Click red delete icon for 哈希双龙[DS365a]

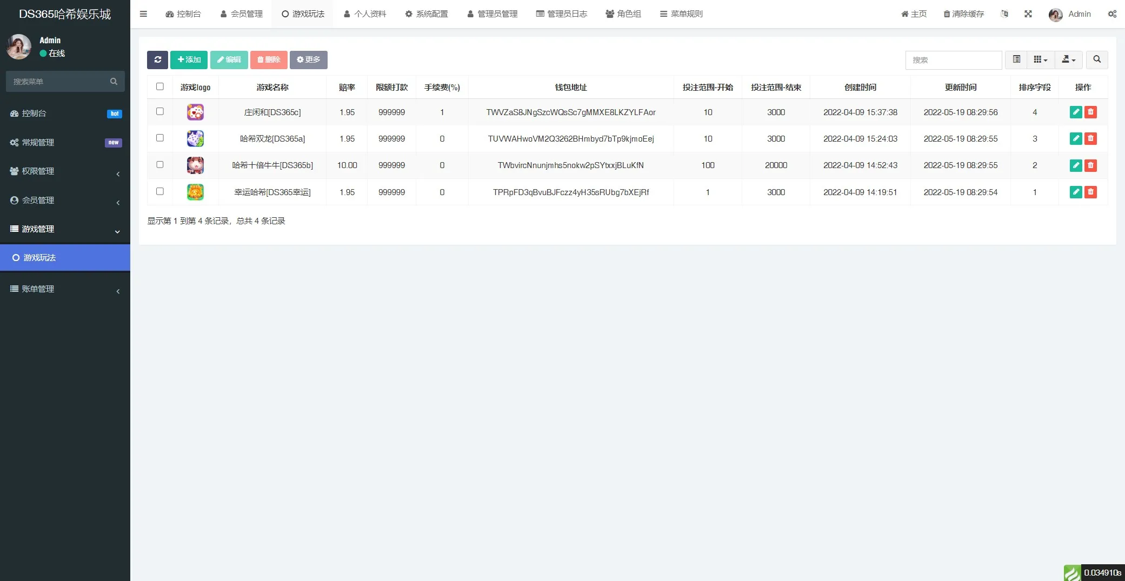click(1090, 139)
